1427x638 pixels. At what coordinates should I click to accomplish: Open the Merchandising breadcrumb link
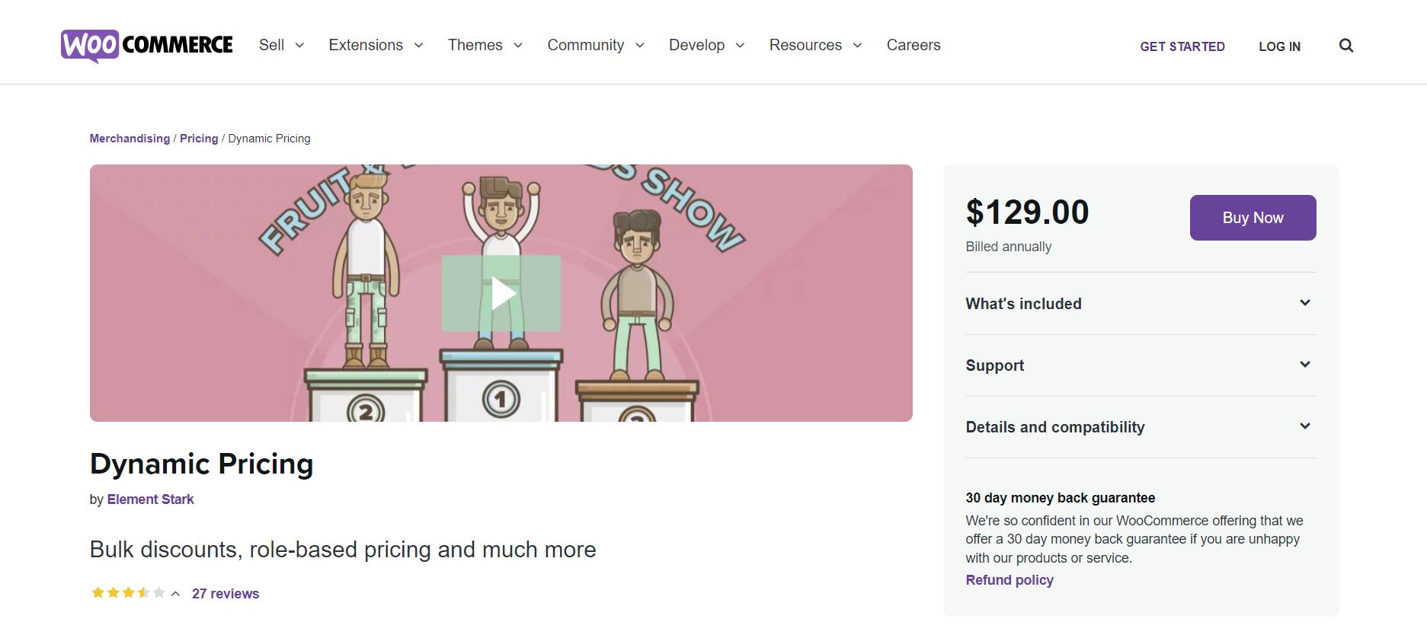pos(130,139)
